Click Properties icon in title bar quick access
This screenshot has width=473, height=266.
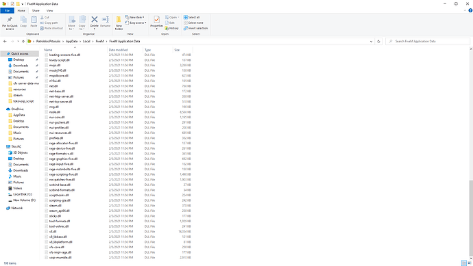[12, 4]
